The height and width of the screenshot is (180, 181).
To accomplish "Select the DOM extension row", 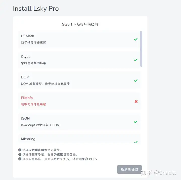I will pyautogui.click(x=79, y=80).
